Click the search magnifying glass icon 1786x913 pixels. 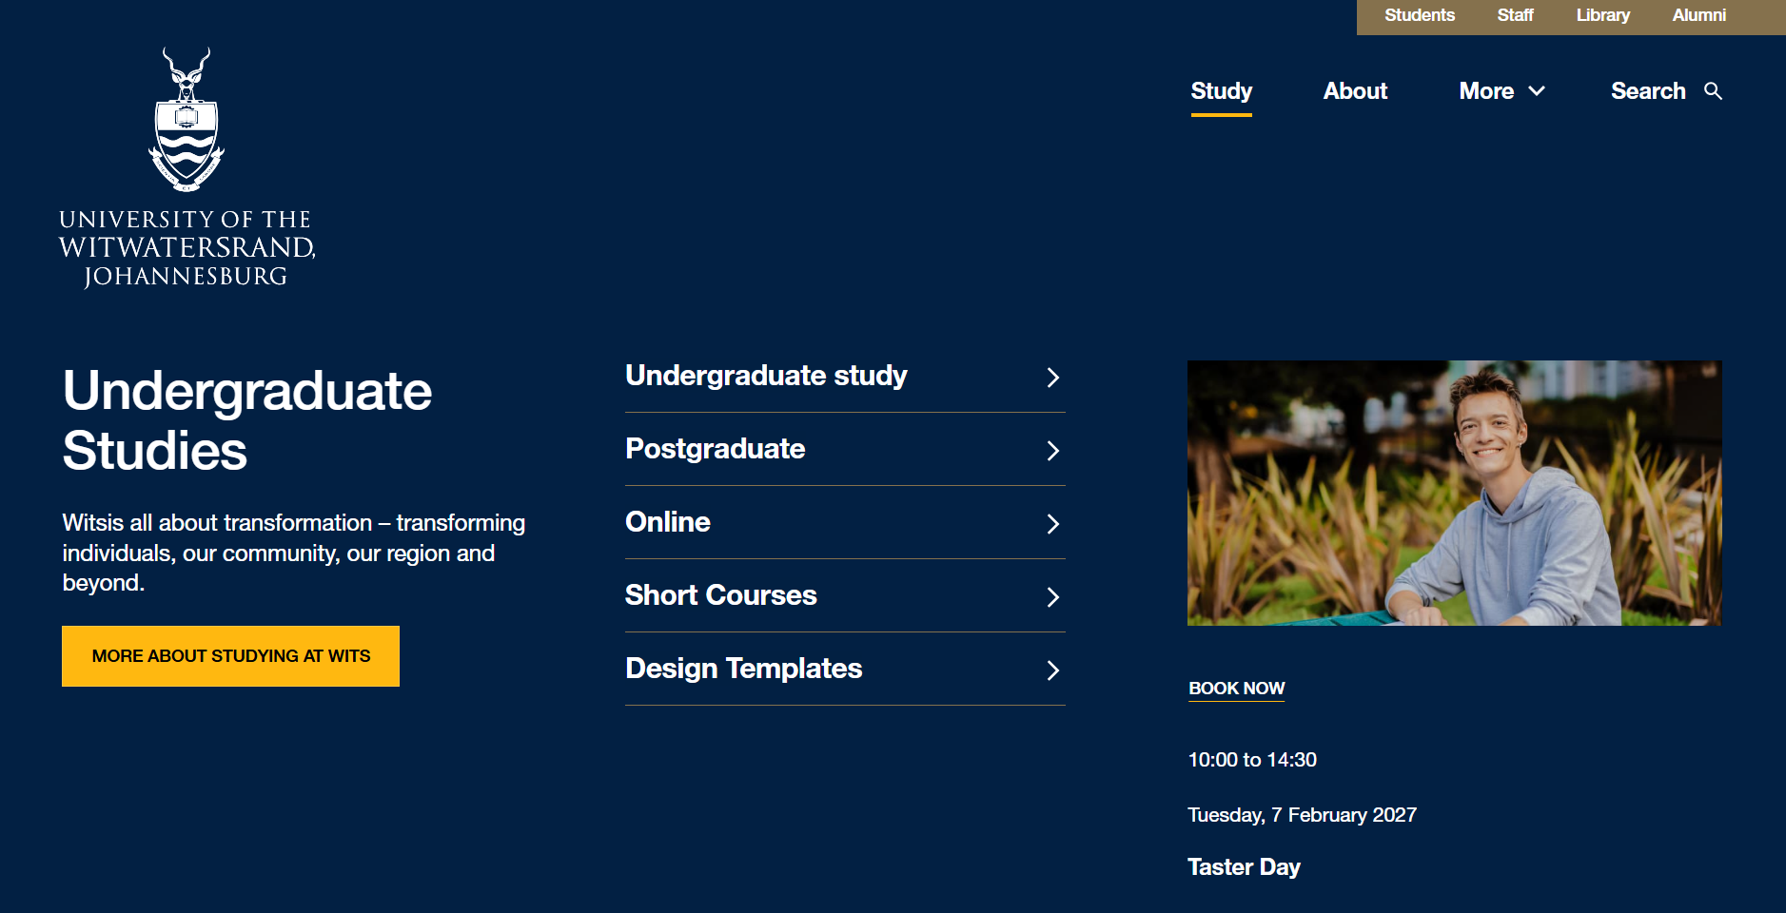[x=1713, y=91]
